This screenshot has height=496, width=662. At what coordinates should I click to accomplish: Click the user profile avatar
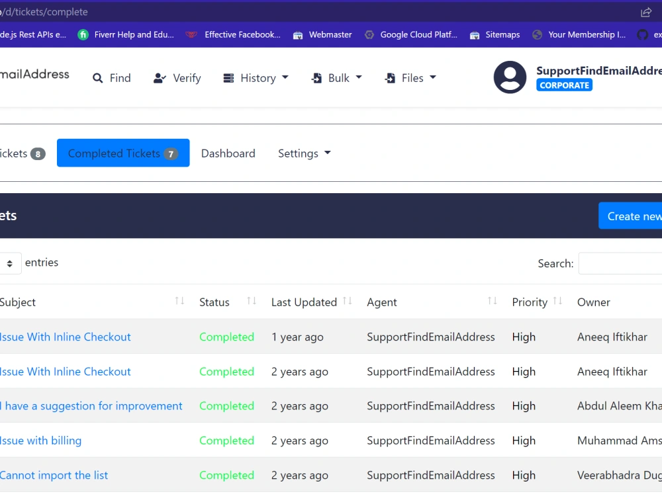510,77
